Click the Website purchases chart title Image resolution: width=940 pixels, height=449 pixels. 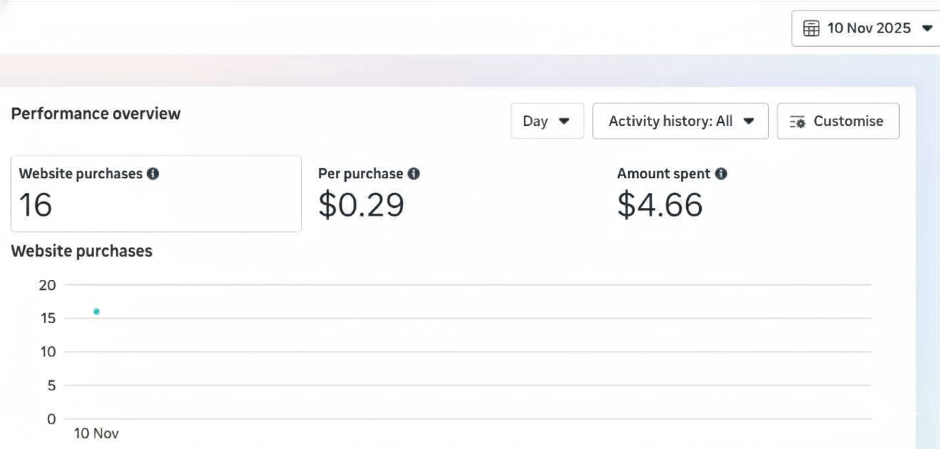(x=82, y=251)
